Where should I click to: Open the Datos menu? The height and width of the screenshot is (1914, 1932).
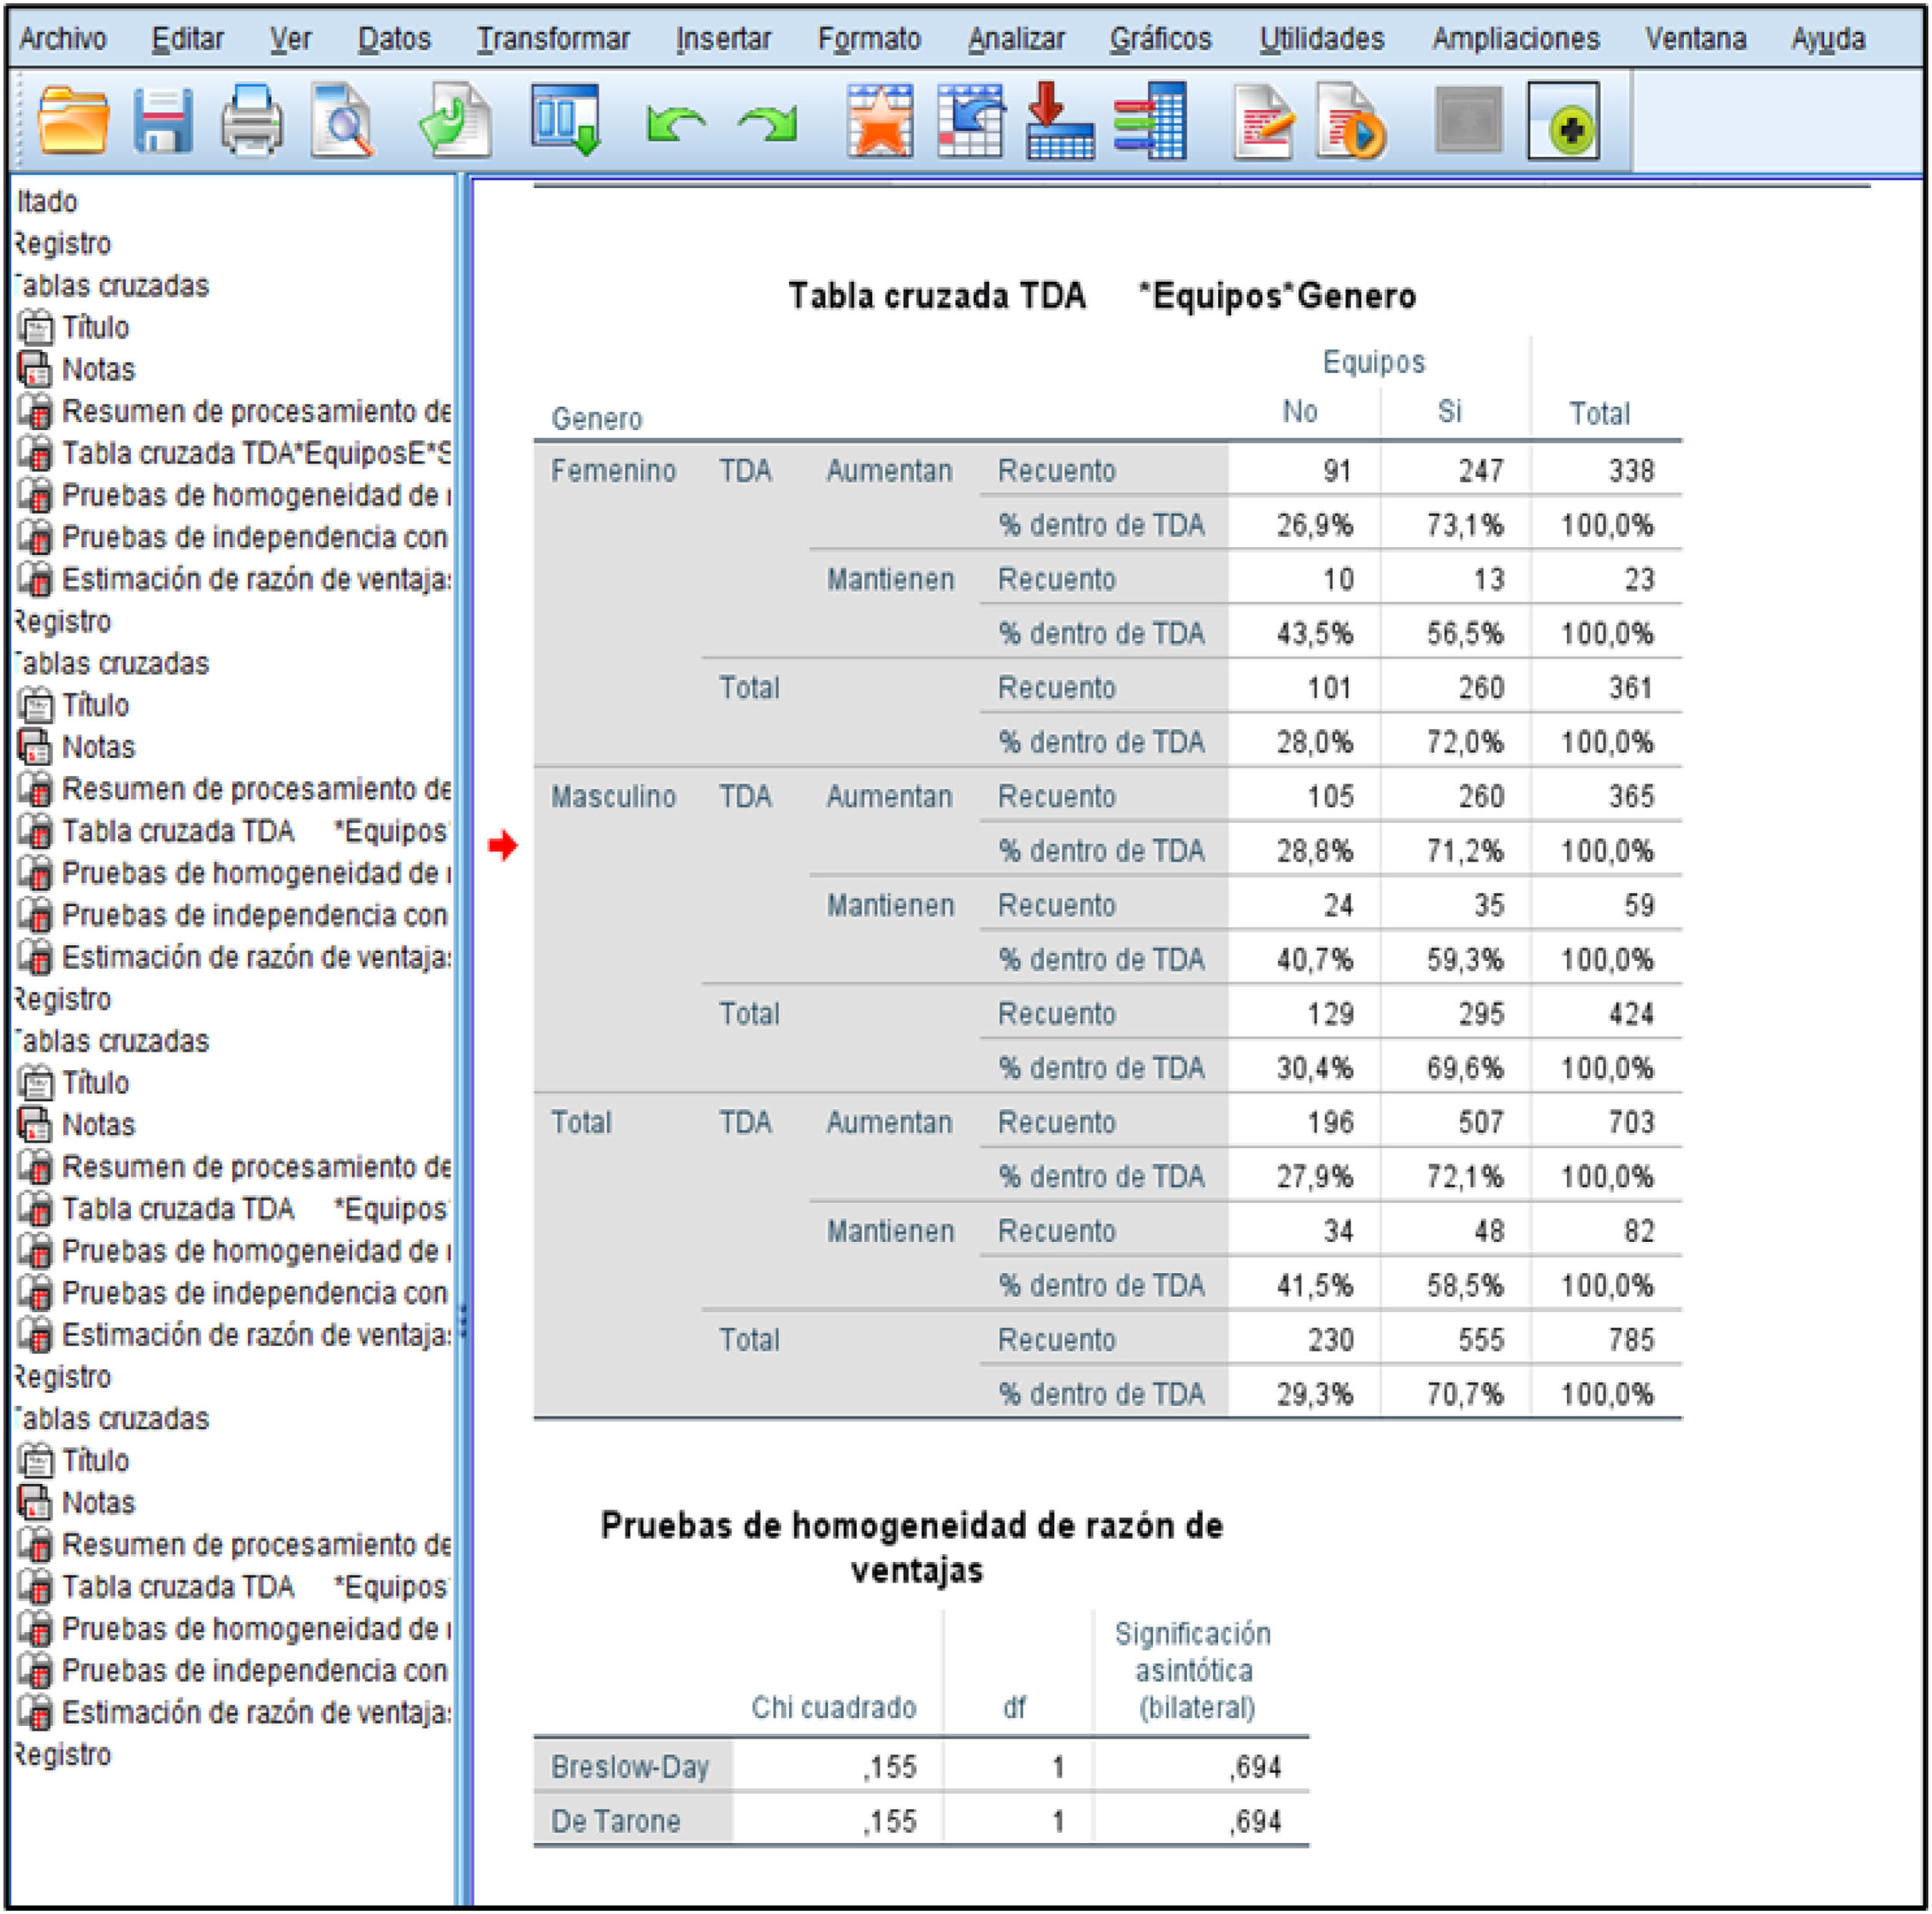tap(394, 38)
